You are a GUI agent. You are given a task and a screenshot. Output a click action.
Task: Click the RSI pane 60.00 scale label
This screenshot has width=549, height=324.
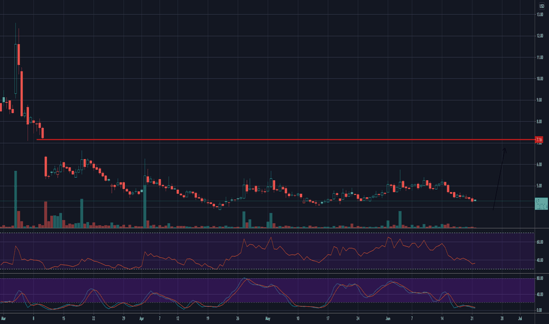(x=540, y=242)
